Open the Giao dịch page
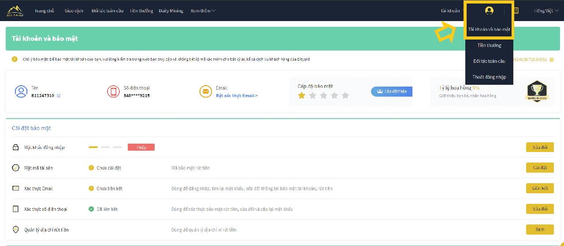The width and height of the screenshot is (564, 246). (73, 11)
